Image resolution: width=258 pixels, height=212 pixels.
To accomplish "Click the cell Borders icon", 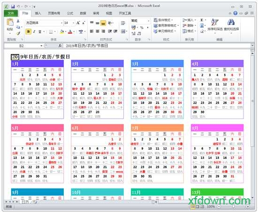I will [51, 31].
